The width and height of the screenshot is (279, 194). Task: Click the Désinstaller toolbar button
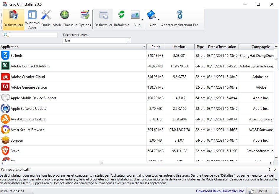point(103,19)
